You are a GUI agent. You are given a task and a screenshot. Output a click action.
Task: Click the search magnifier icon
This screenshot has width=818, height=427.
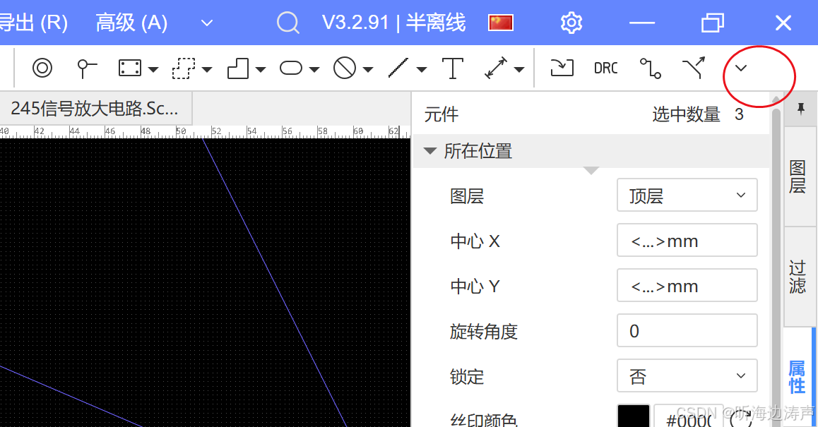(288, 23)
